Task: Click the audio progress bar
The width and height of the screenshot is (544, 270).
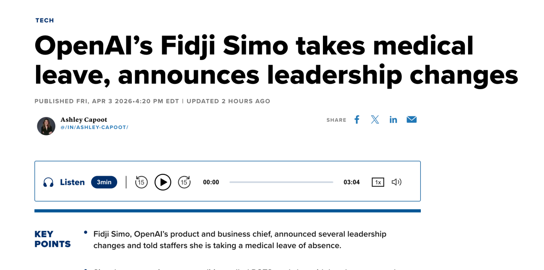Action: 281,182
